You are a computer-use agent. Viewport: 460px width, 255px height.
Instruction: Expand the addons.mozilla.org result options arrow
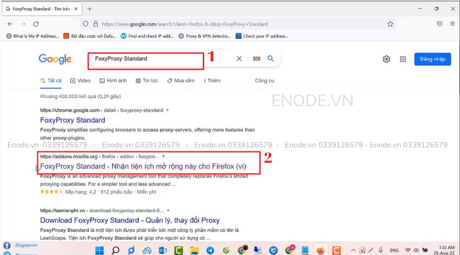click(164, 157)
